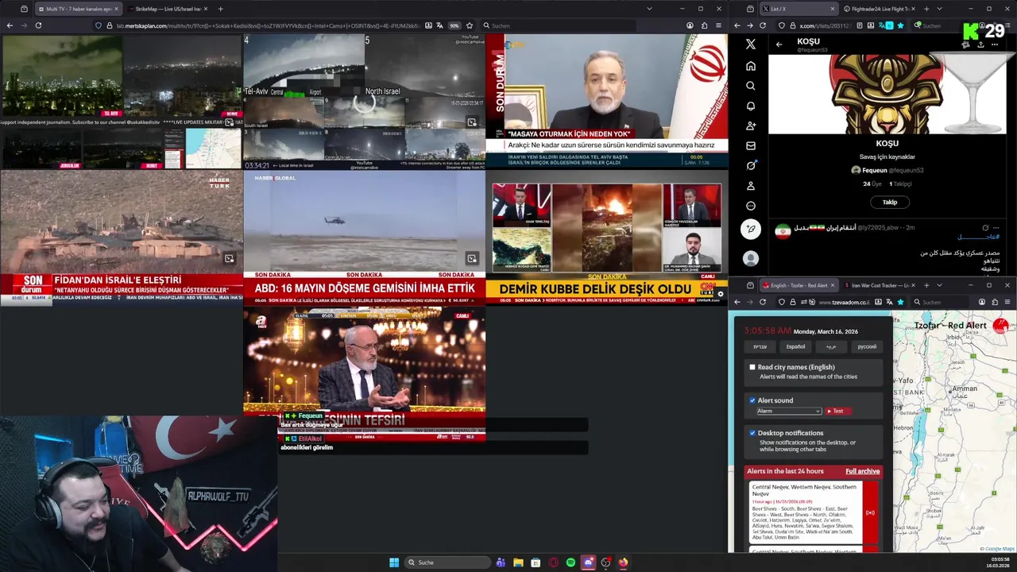
Task: Reload the tzevaadom browser window
Action: pyautogui.click(x=763, y=302)
